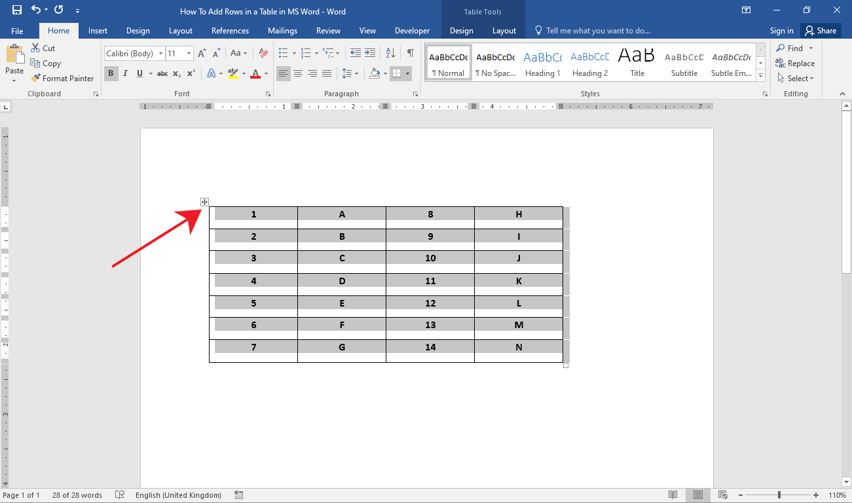The height and width of the screenshot is (503, 852).
Task: Switch to the Insert tab
Action: 98,31
